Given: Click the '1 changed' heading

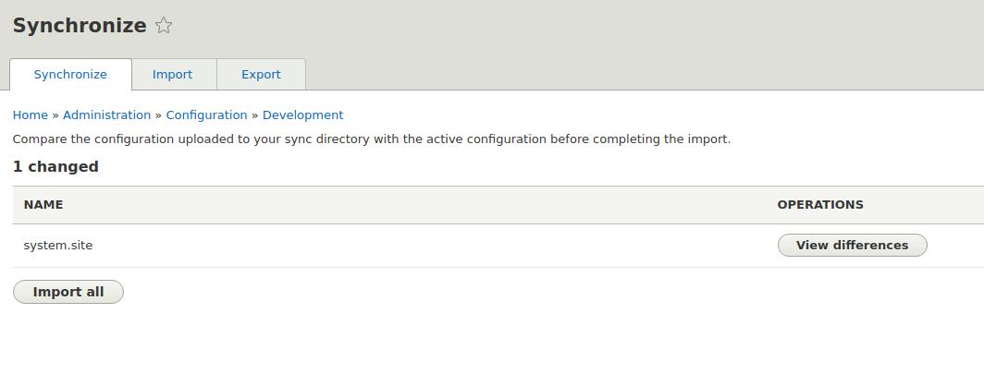Looking at the screenshot, I should [x=55, y=166].
